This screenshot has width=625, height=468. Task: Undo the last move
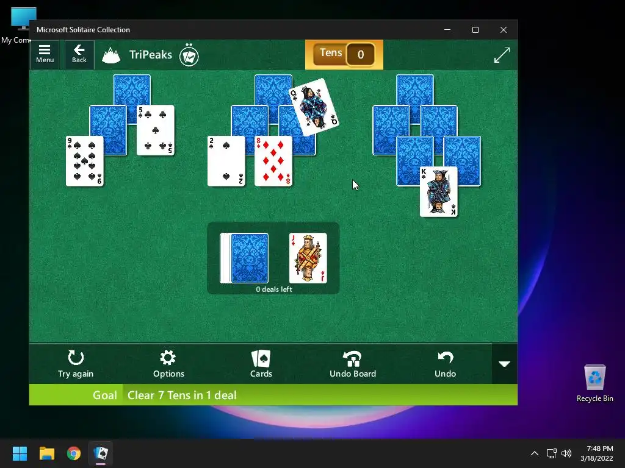445,364
